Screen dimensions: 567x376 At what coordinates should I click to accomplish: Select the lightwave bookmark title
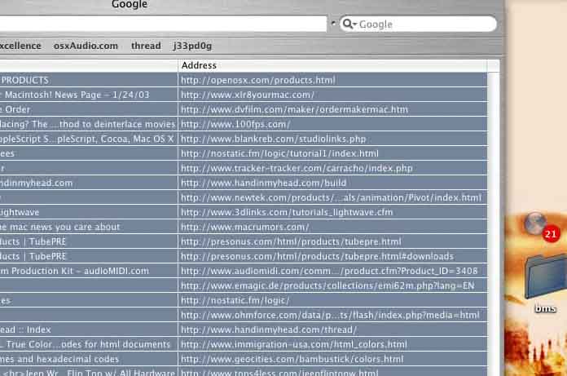tap(20, 212)
